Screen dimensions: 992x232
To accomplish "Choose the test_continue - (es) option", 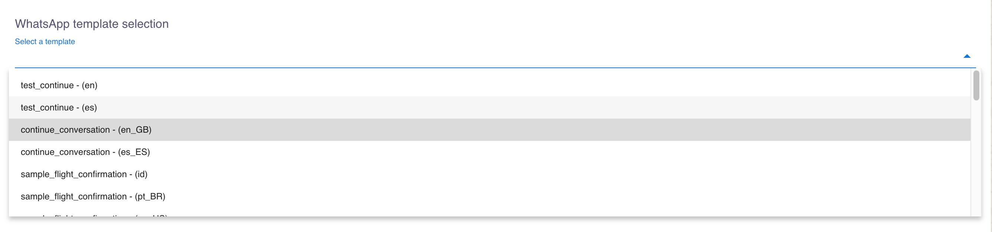I will [x=59, y=107].
